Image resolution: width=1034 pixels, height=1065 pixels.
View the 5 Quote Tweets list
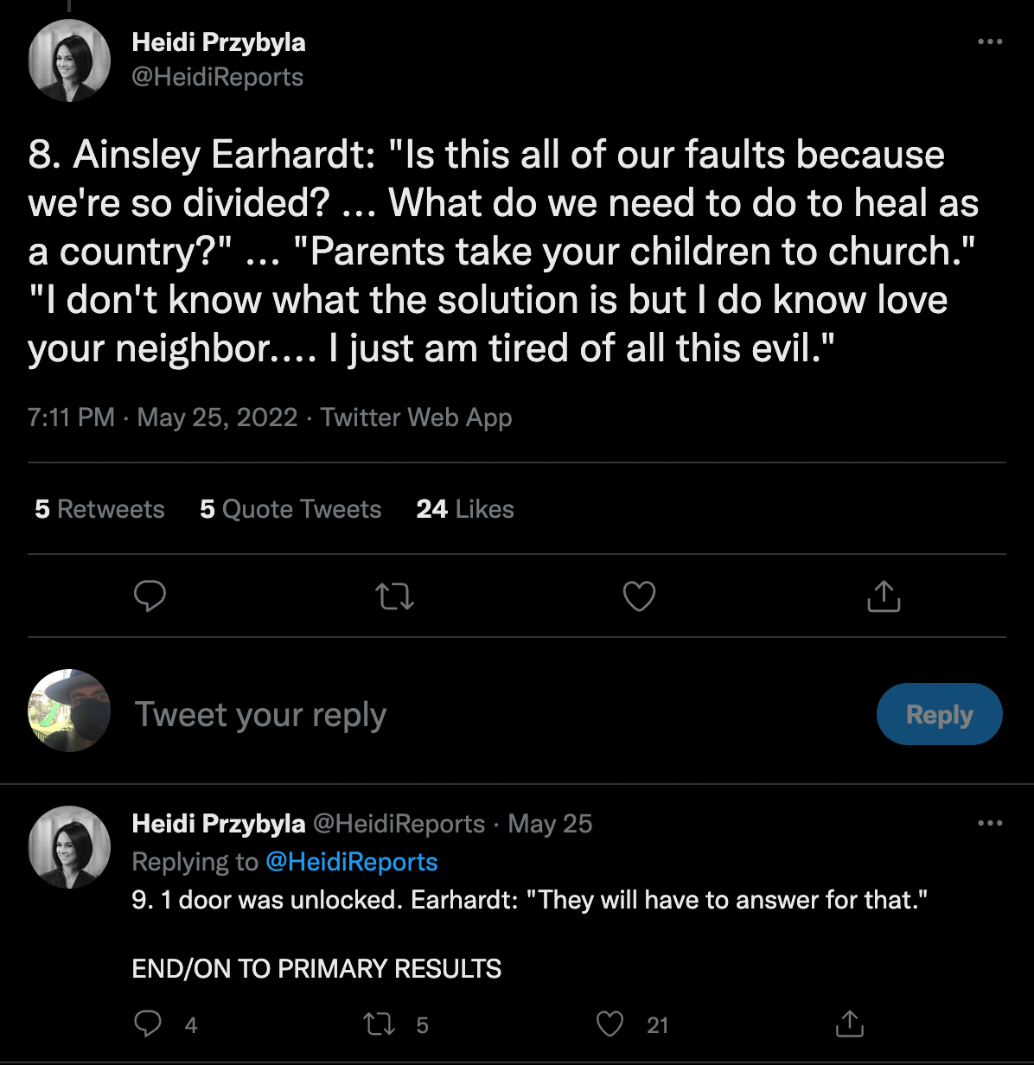pos(290,509)
